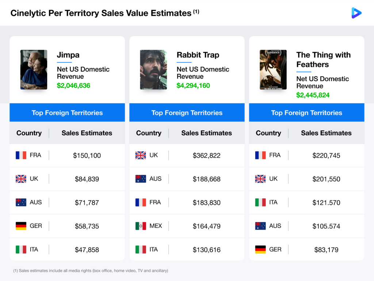Click Jimpa's $2,046,636 revenue figure
This screenshot has width=374, height=281.
point(73,86)
